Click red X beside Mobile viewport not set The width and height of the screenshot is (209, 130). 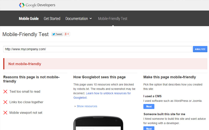(x=5, y=113)
